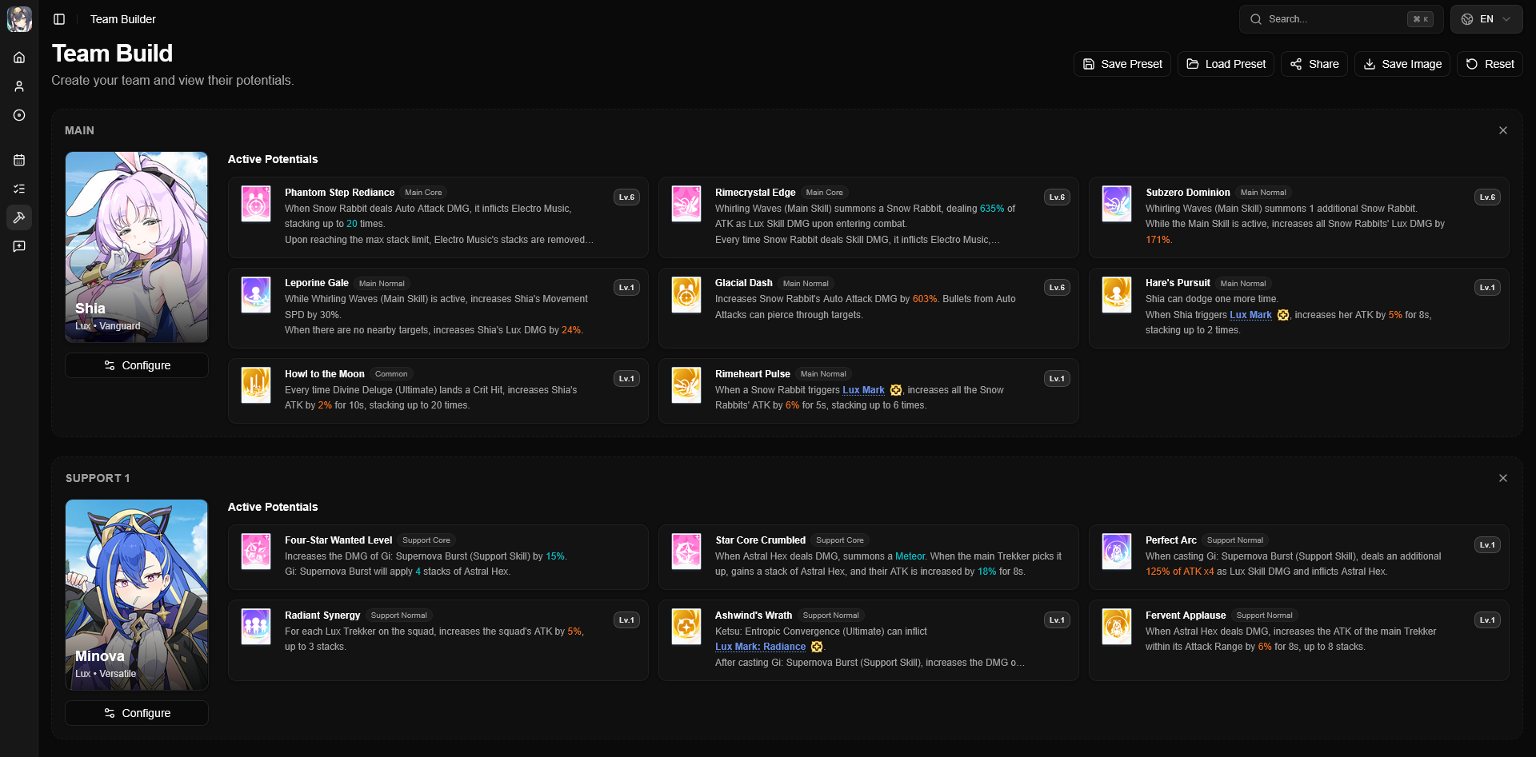Dismiss the SUPPORT 1 slot with its X
This screenshot has width=1536, height=757.
pyautogui.click(x=1502, y=477)
